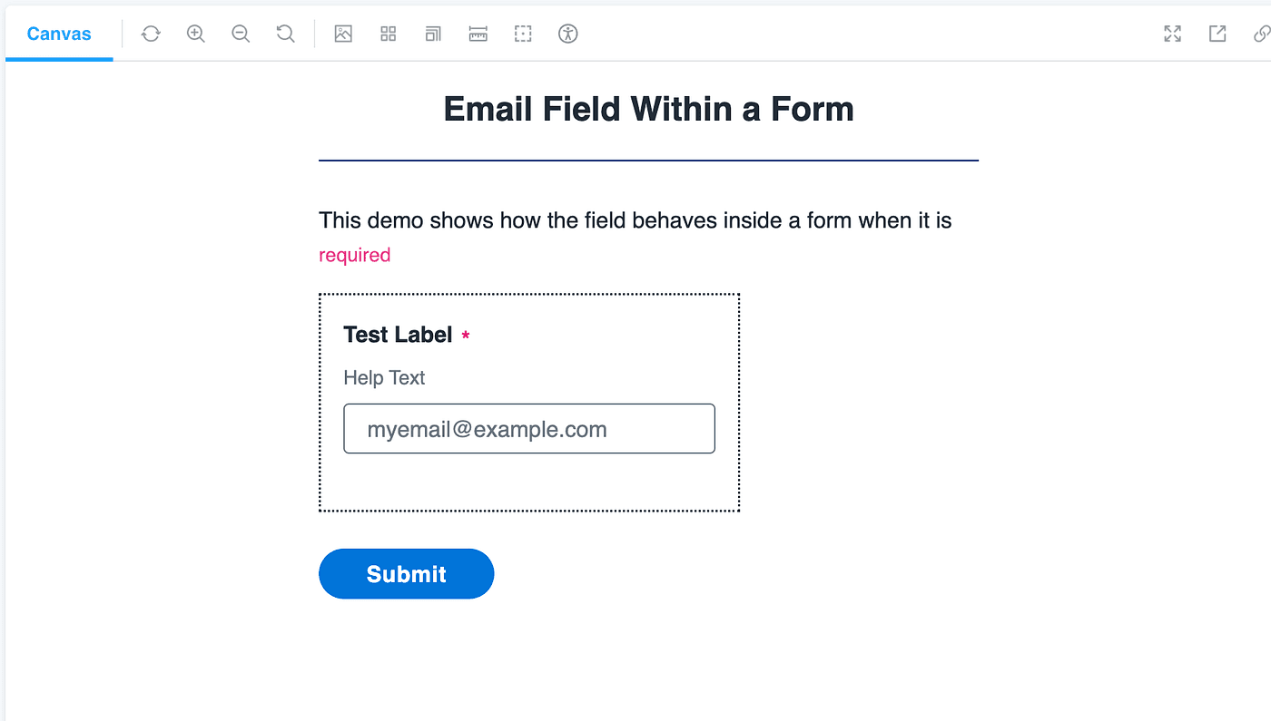The width and height of the screenshot is (1271, 721).
Task: Enable the measure ruler tool
Action: point(478,34)
